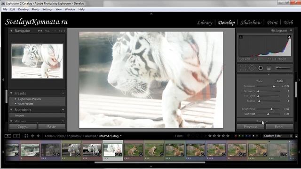Click the main window button labeled 1
Viewport: 301px width, 169px height.
coord(8,136)
